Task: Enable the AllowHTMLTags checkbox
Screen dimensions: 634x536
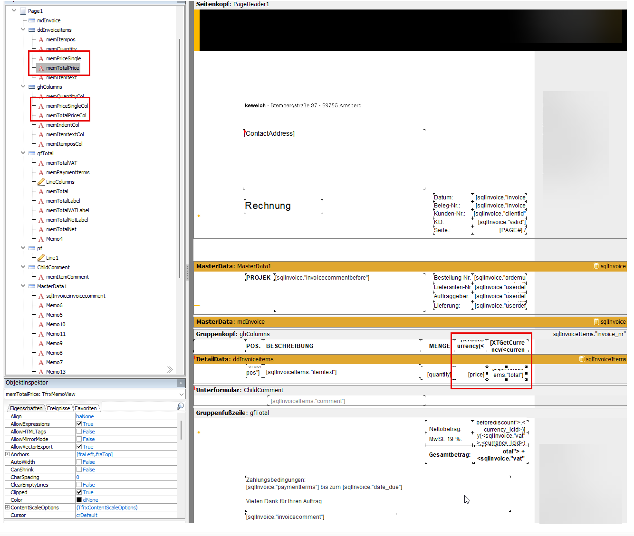Action: pos(79,432)
